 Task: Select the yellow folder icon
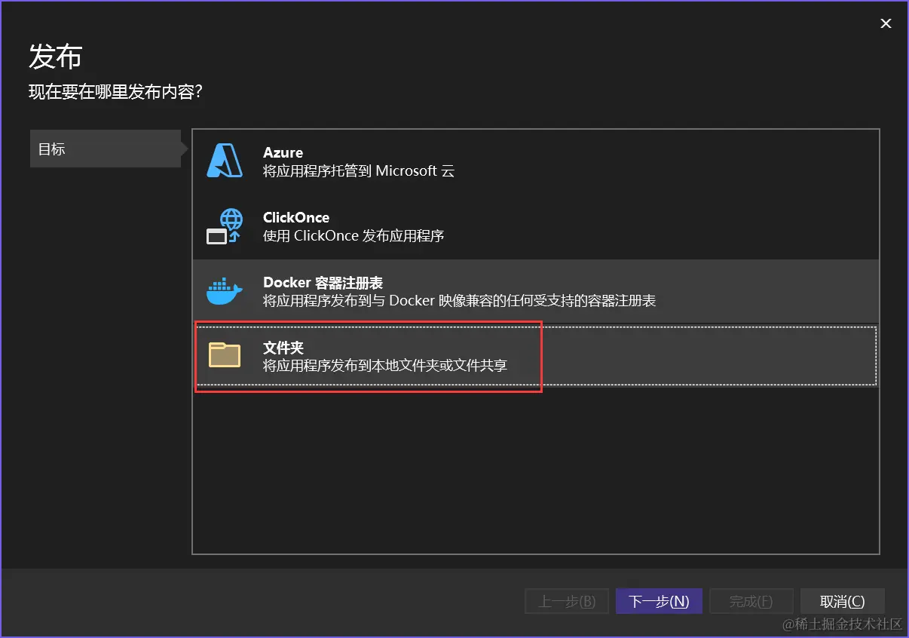coord(225,354)
